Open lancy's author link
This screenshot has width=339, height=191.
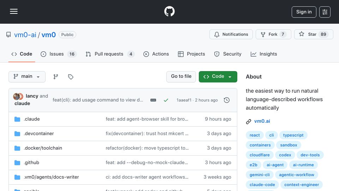32,96
